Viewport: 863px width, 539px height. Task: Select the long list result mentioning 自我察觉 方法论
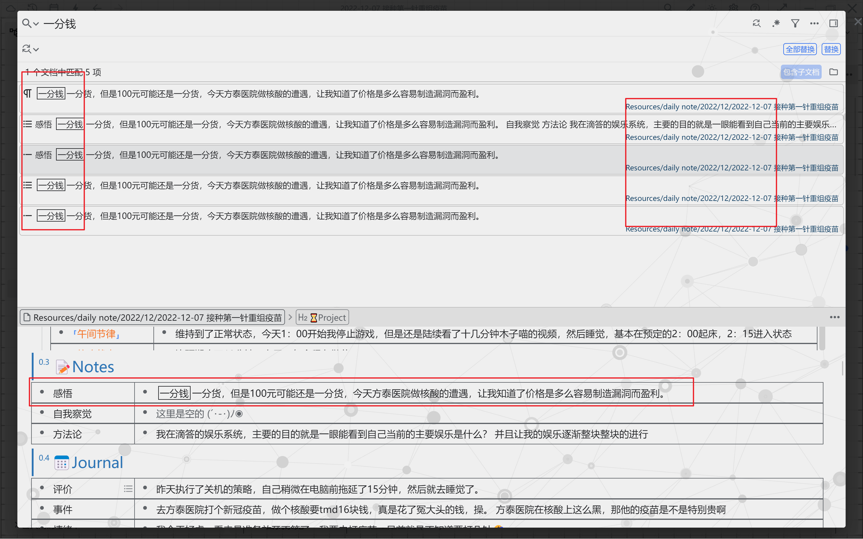(431, 130)
